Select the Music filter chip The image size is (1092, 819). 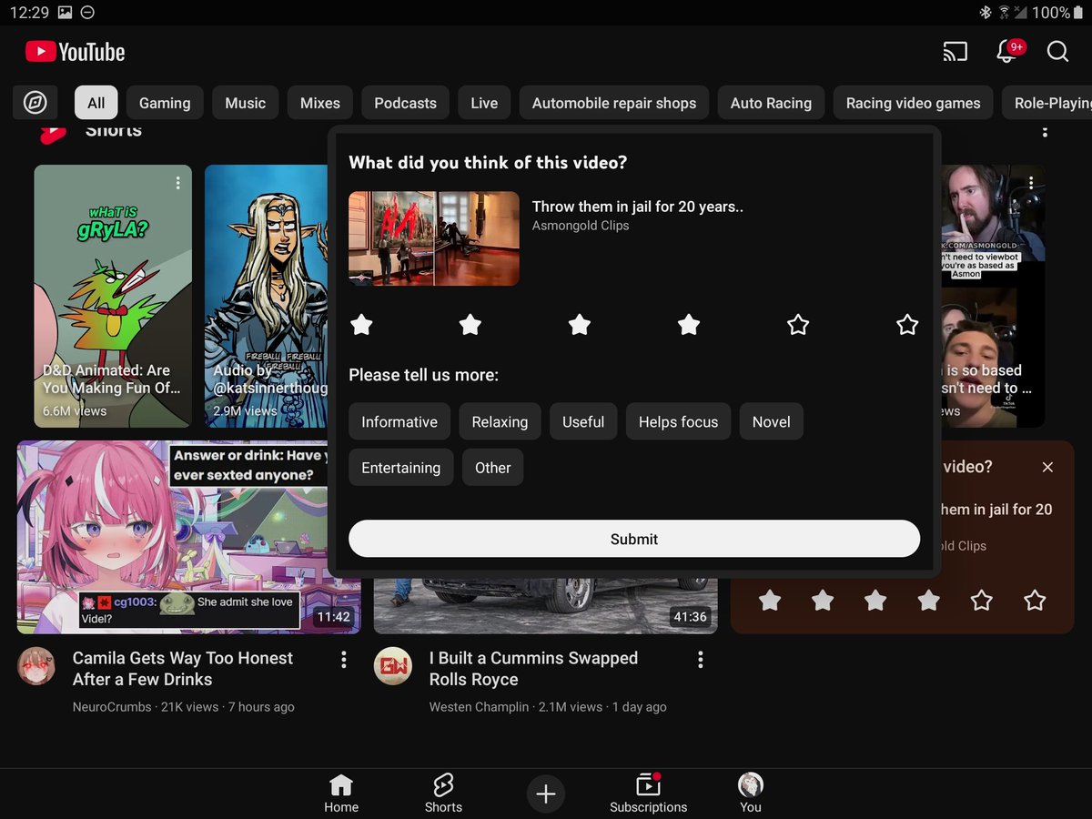coord(246,103)
